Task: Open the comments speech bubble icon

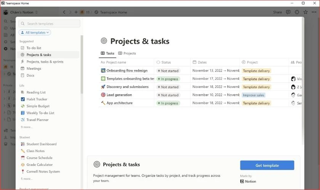Action: pyautogui.click(x=288, y=12)
